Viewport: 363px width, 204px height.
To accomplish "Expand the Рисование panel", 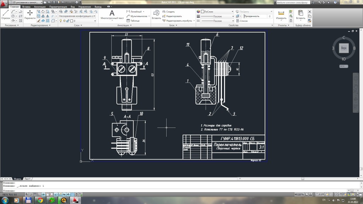I will pos(12,25).
